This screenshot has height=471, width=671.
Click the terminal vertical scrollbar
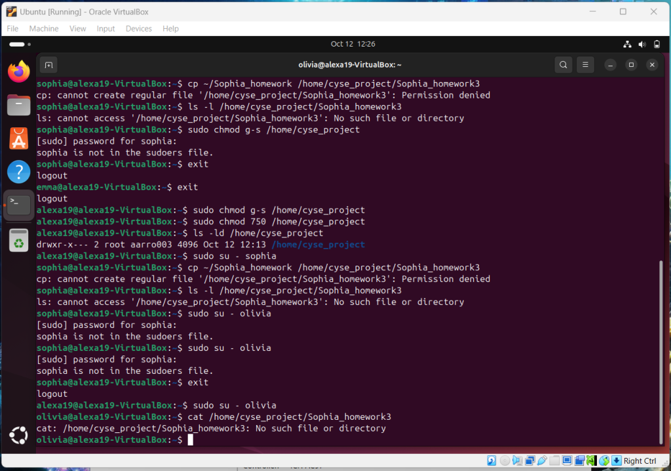tap(661, 348)
